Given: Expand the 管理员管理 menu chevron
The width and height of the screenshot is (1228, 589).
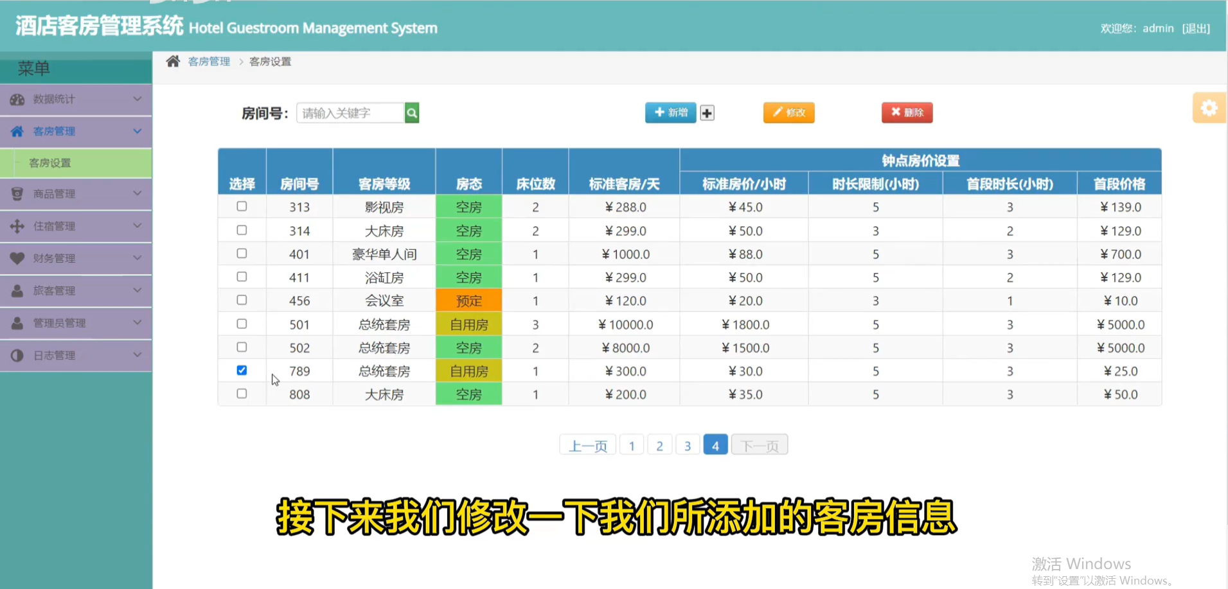Looking at the screenshot, I should 137,323.
